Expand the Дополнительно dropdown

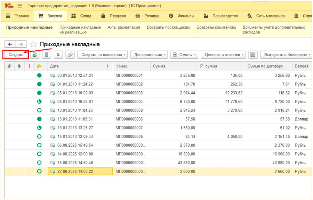click(149, 55)
